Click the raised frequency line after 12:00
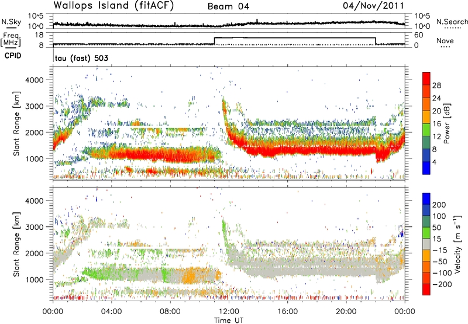This screenshot has height=324, width=468. click(295, 38)
